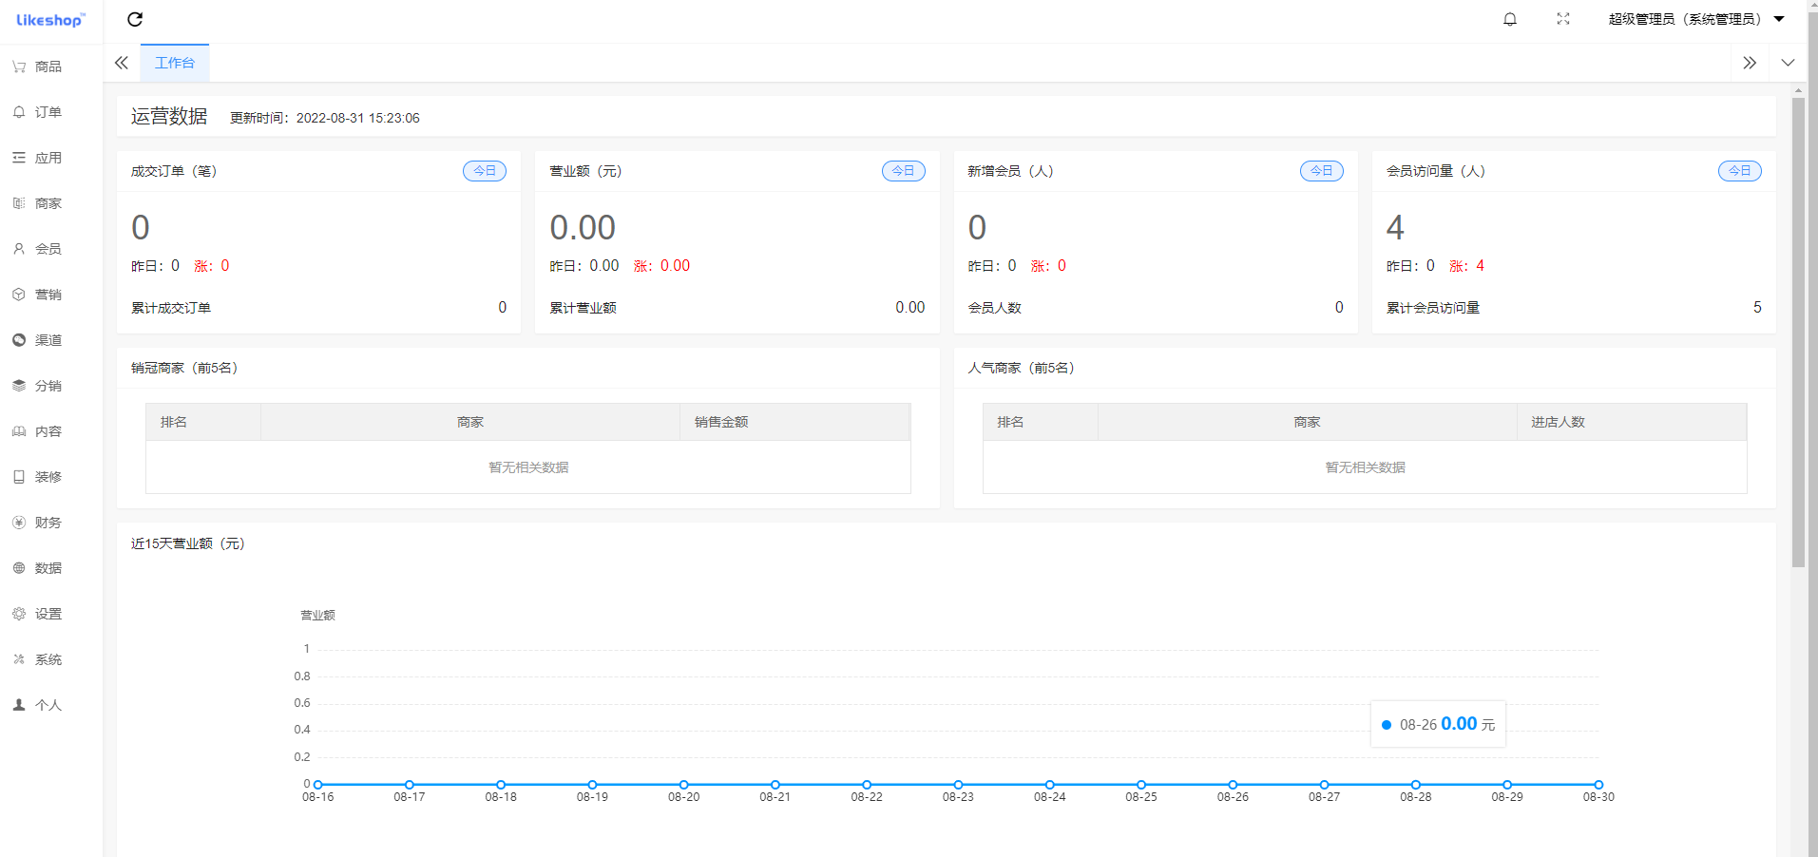The width and height of the screenshot is (1818, 857).
Task: Click the likeshop logo
Action: click(x=50, y=20)
